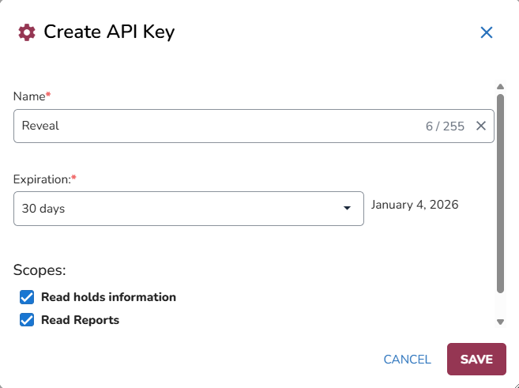Close the Create API Key dialog
This screenshot has width=519, height=388.
tap(487, 32)
